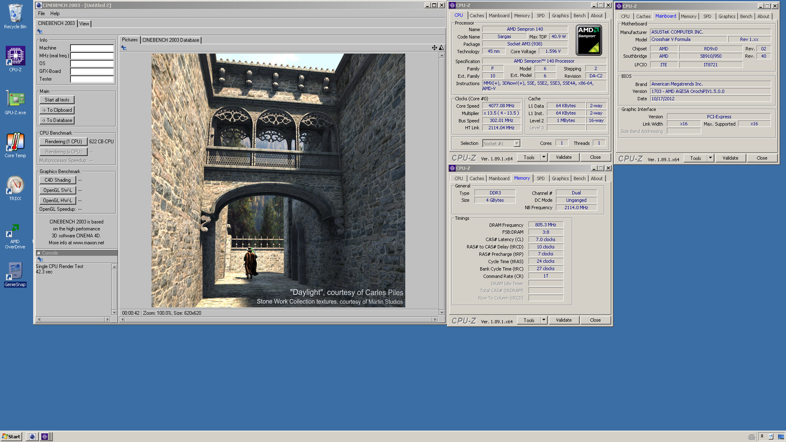The height and width of the screenshot is (442, 786).
Task: Launch the AMD OverDrive desktop shortcut
Action: point(15,237)
